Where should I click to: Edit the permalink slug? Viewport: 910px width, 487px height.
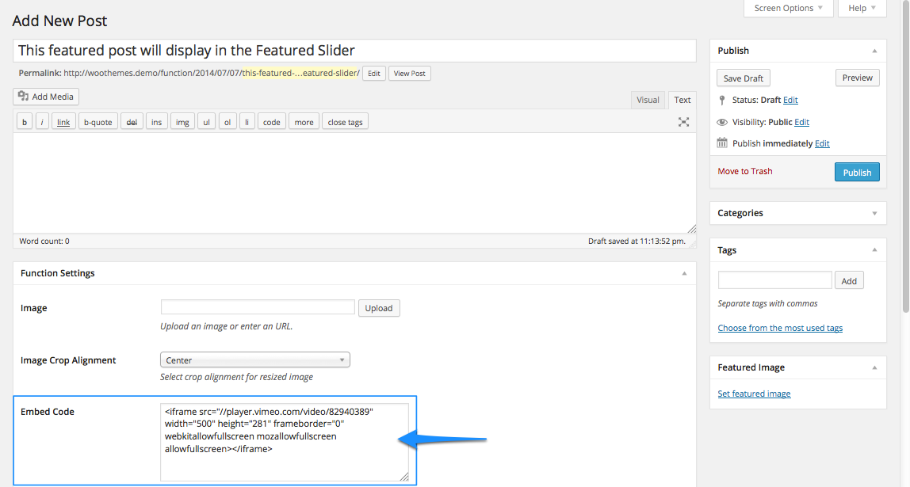click(374, 74)
